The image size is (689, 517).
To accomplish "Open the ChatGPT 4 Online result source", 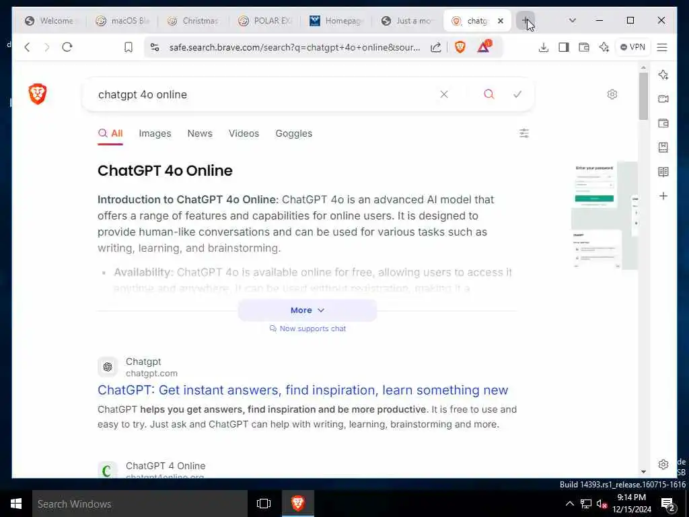I will pyautogui.click(x=166, y=466).
